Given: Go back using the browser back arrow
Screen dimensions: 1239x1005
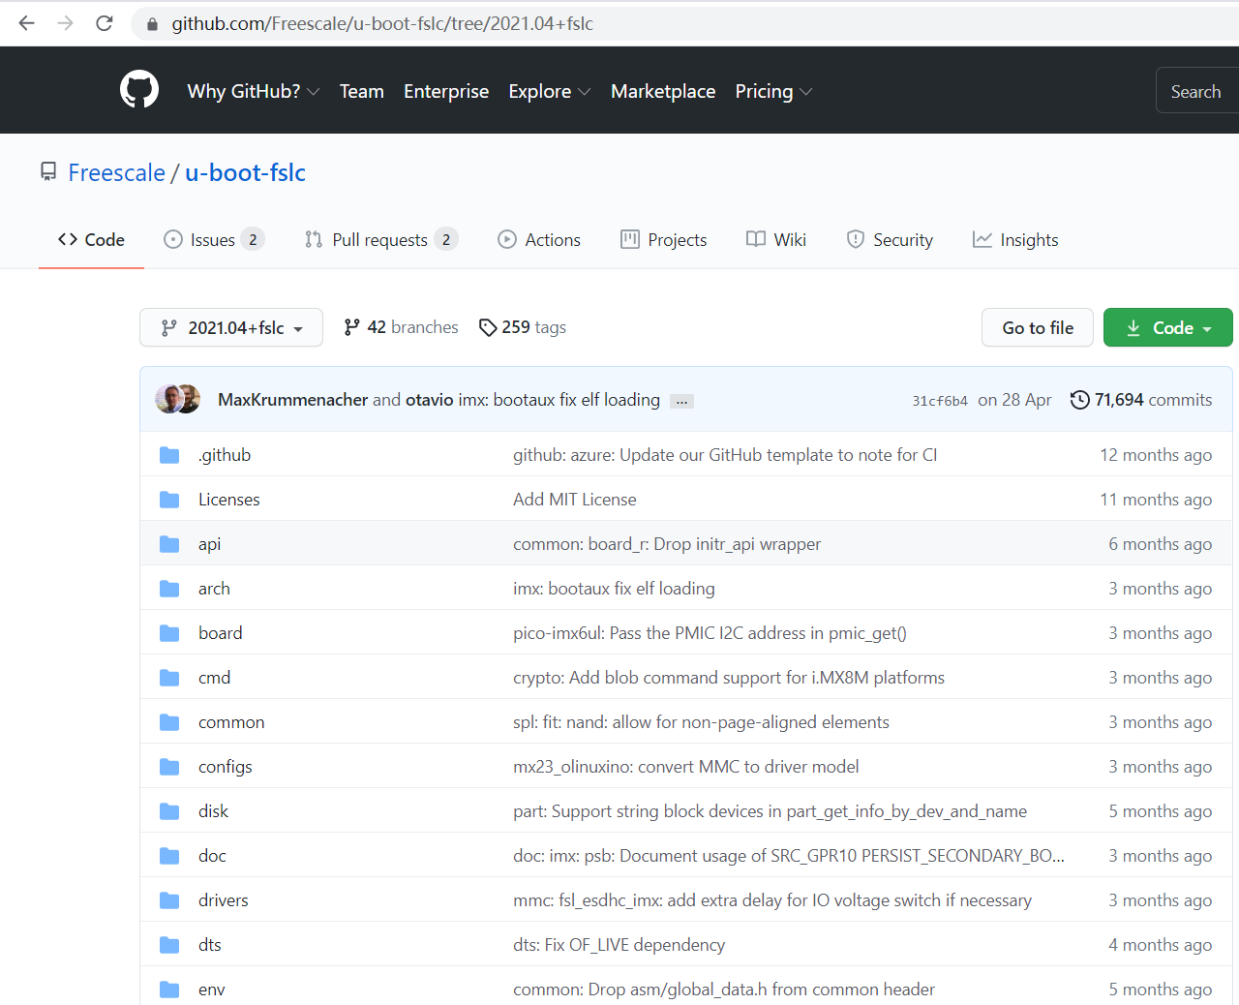Looking at the screenshot, I should click(x=27, y=23).
